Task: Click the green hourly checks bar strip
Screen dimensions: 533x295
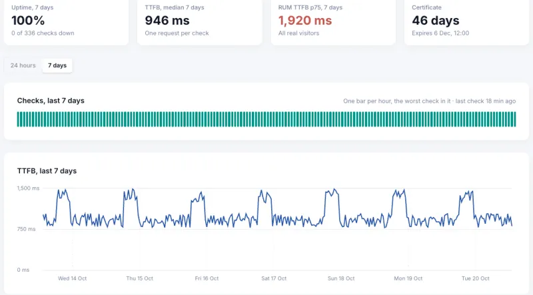Action: click(x=266, y=119)
